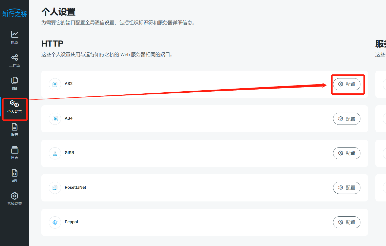Click the Peppol protocol icon

point(55,222)
